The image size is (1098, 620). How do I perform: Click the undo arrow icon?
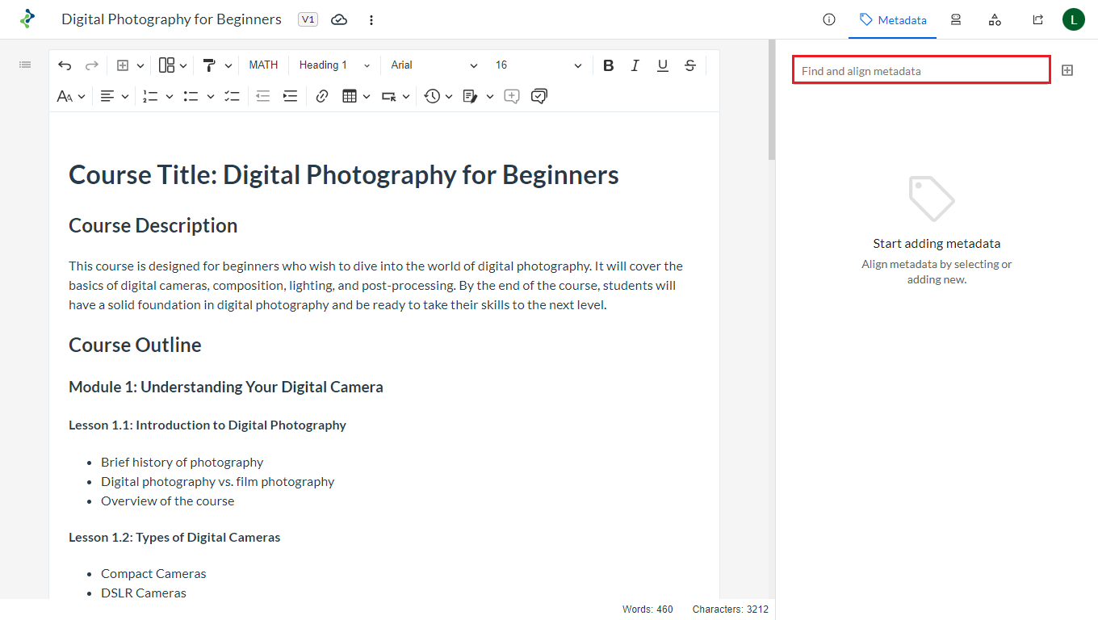point(65,65)
